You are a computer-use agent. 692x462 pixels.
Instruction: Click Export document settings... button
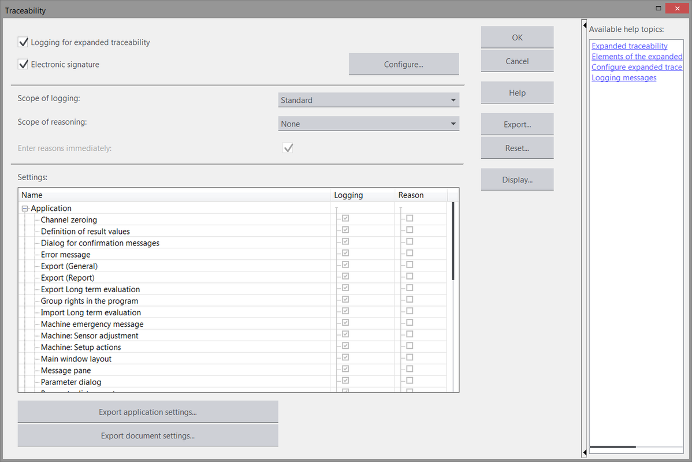148,435
